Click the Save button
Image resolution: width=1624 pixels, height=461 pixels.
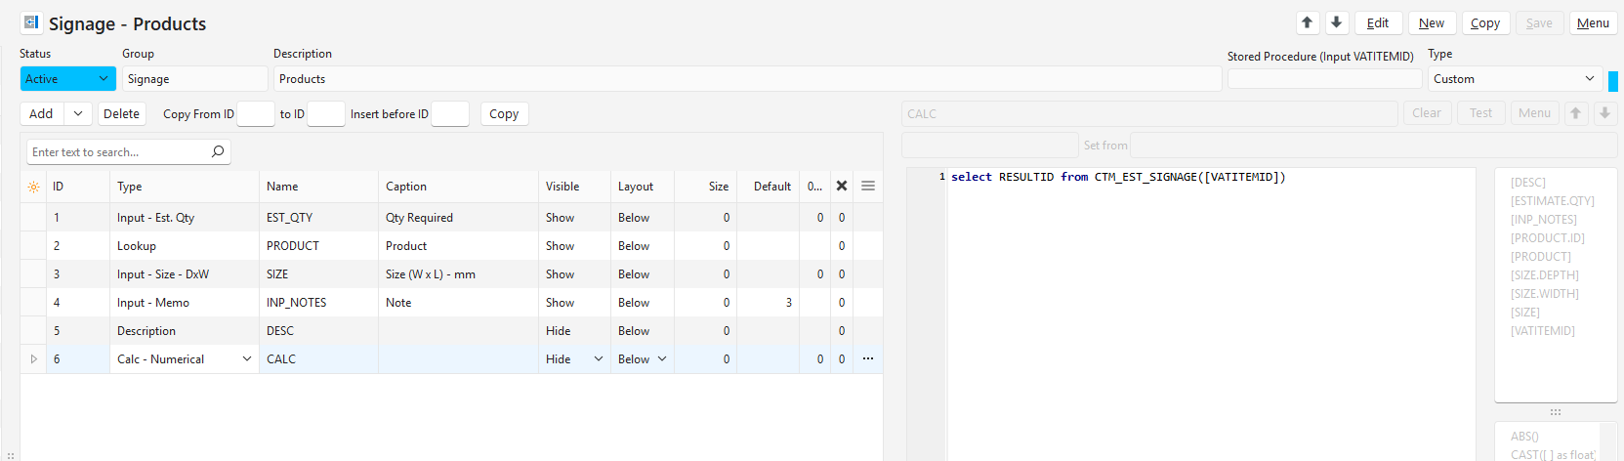coord(1539,23)
